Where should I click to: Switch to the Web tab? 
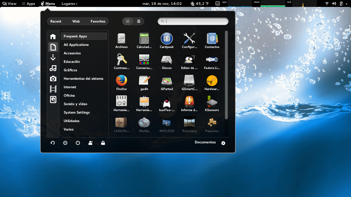76,21
